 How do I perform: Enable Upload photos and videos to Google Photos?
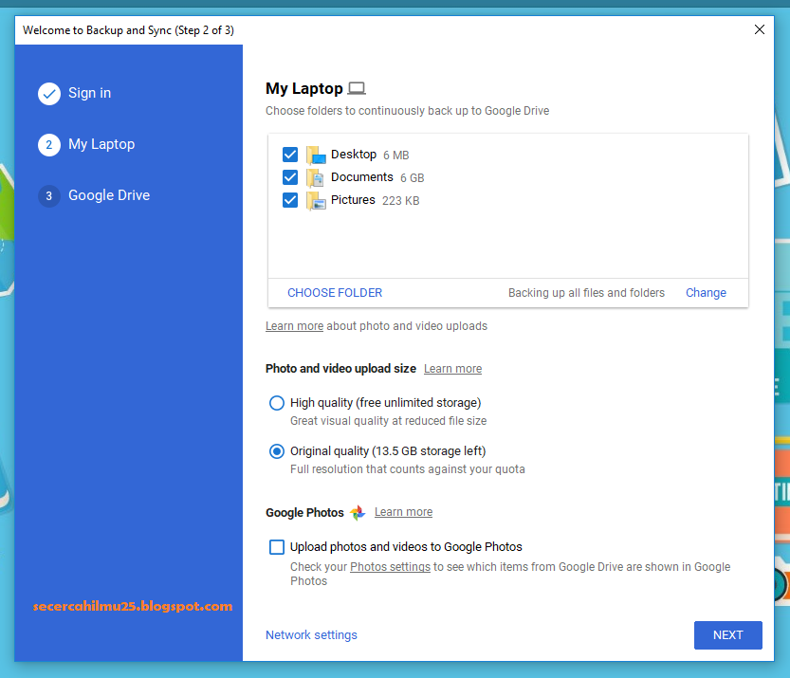click(x=277, y=547)
